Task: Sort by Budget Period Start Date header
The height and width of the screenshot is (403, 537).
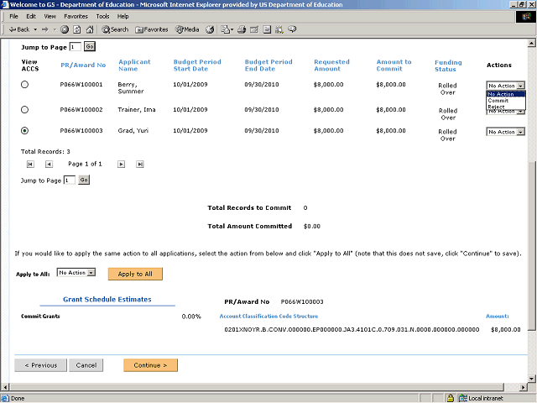Action: (x=197, y=65)
